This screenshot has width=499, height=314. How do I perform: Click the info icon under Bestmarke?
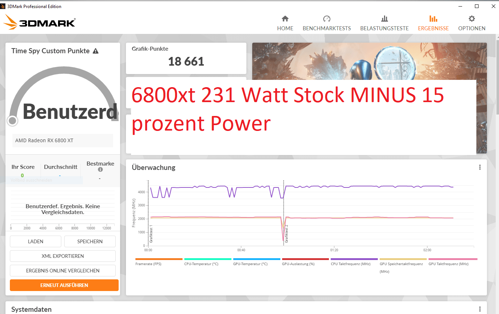[x=100, y=170]
